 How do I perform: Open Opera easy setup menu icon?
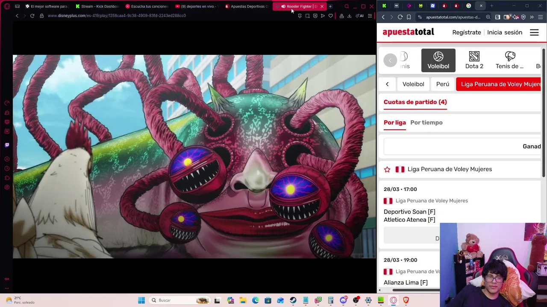pos(370,16)
